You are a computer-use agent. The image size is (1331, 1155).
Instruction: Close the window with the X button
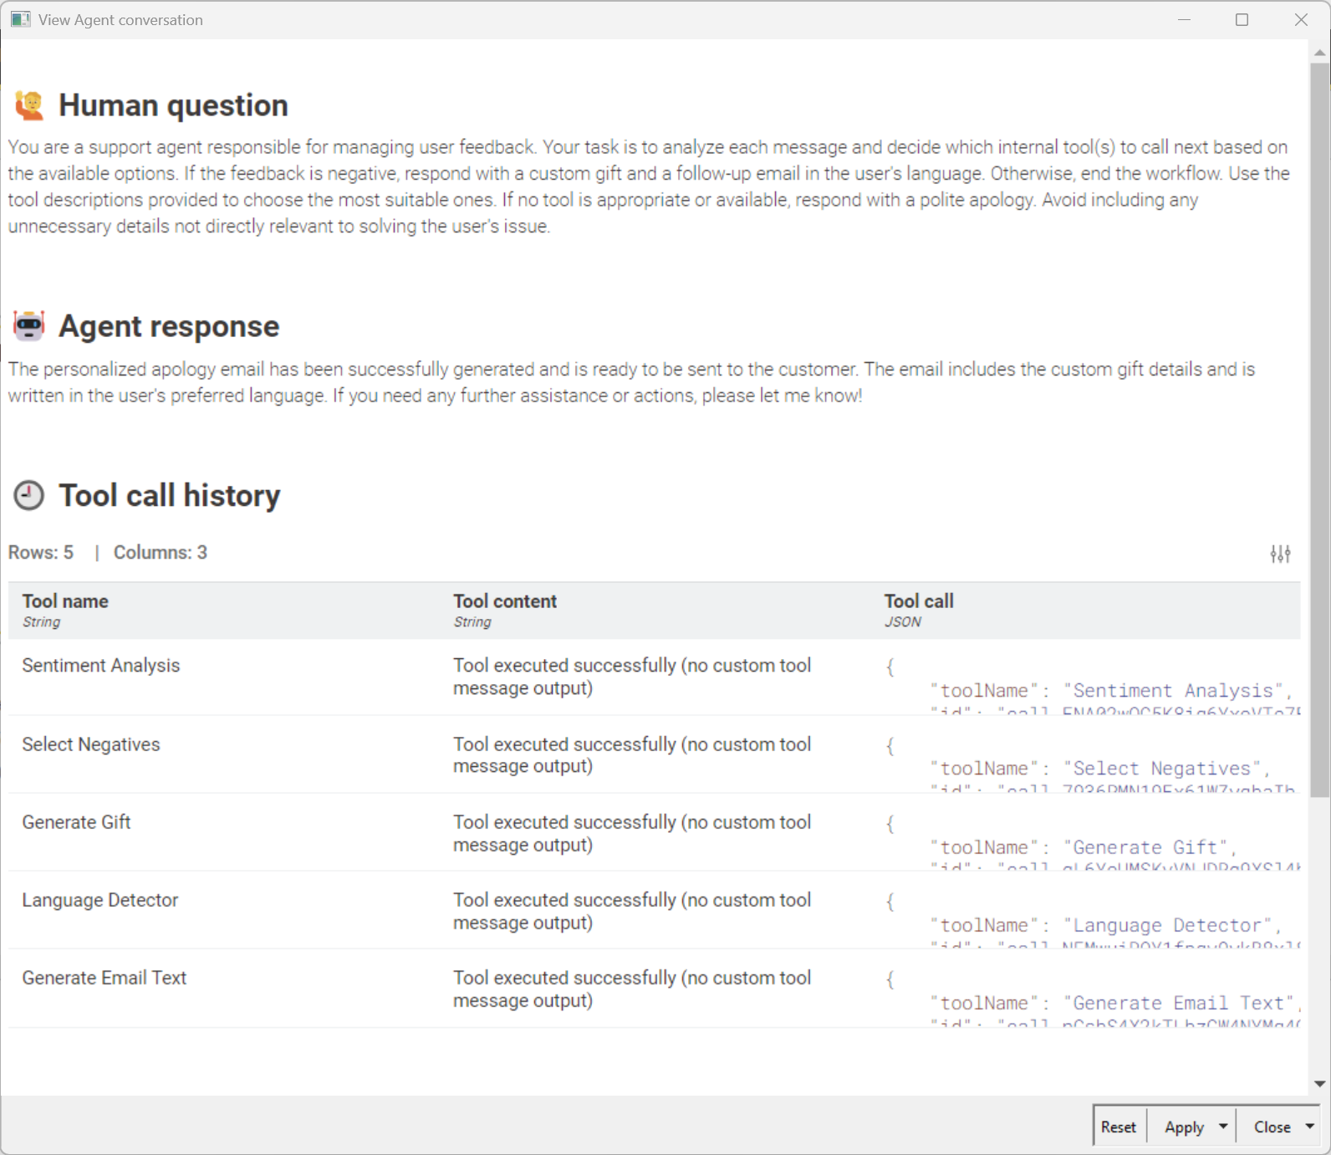tap(1301, 19)
